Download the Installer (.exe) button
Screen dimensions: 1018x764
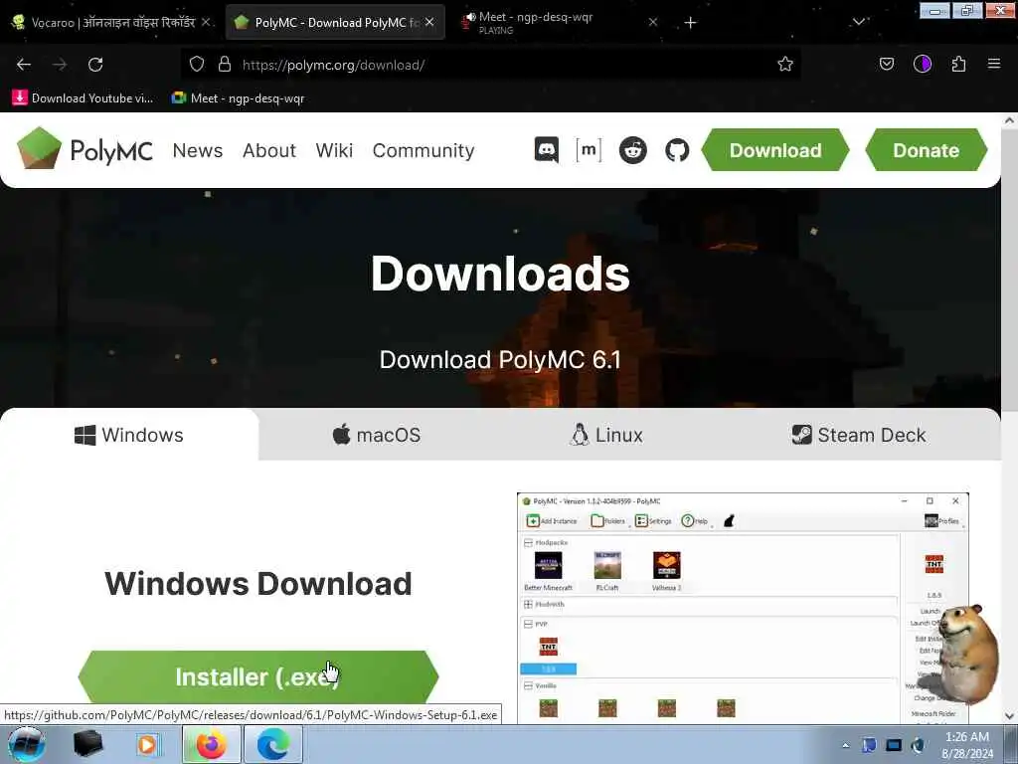tap(258, 676)
